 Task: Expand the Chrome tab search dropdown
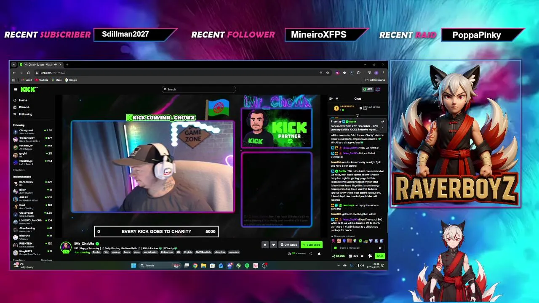pyautogui.click(x=13, y=64)
